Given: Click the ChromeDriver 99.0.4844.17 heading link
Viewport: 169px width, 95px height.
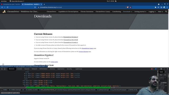Looking at the screenshot, I should pos(44,55).
